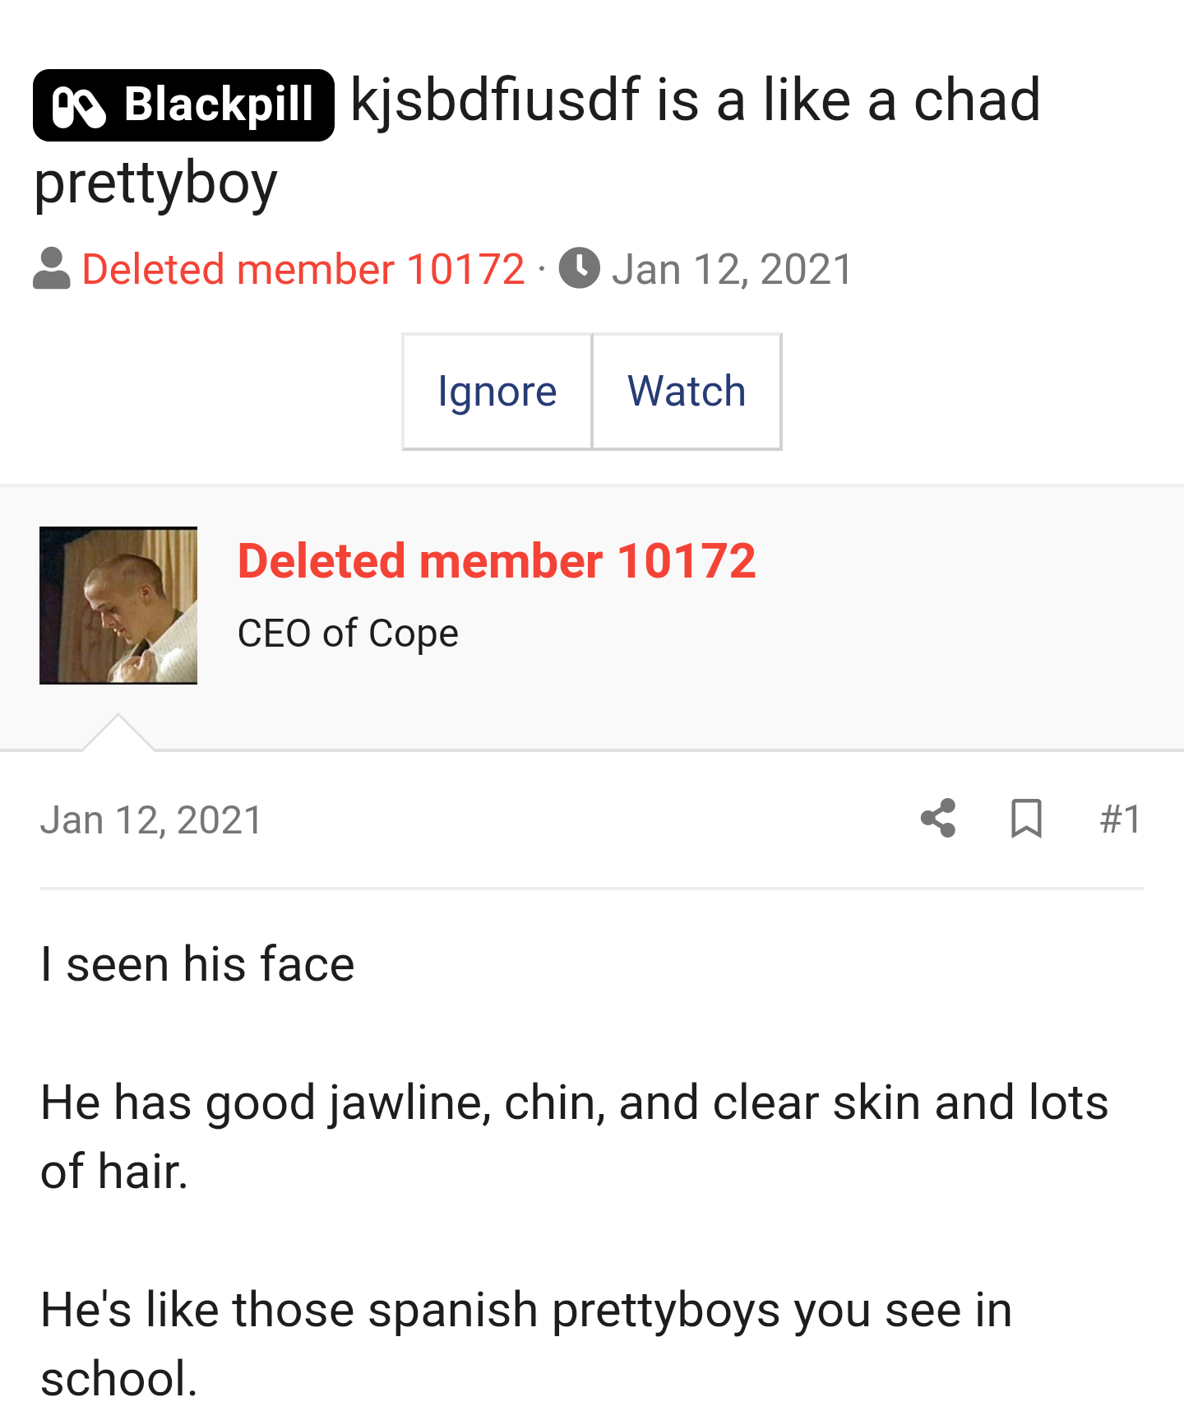Click the thread start date next to the clock
The image size is (1184, 1425).
pyautogui.click(x=733, y=269)
